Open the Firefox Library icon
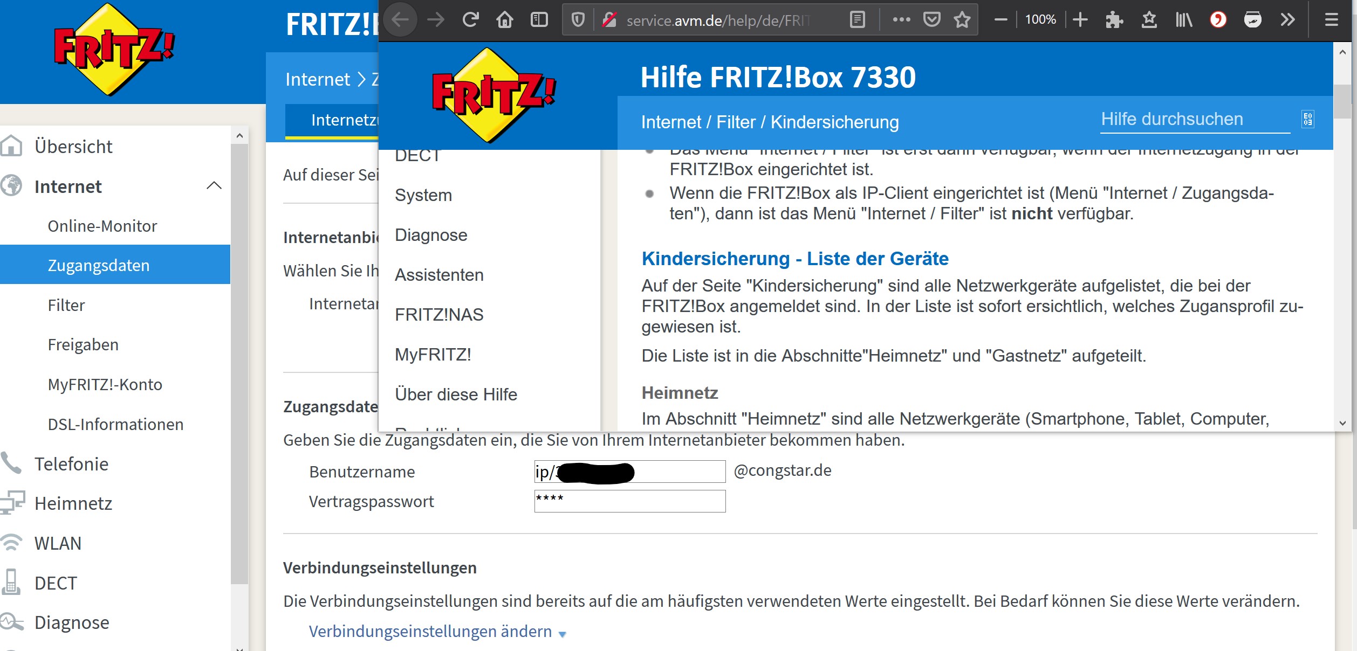The height and width of the screenshot is (651, 1357). pyautogui.click(x=1184, y=19)
